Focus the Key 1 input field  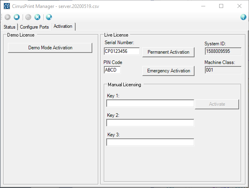coord(150,103)
